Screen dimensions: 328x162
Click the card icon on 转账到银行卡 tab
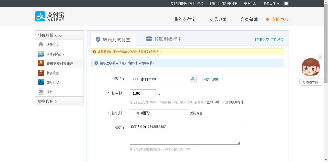point(149,39)
